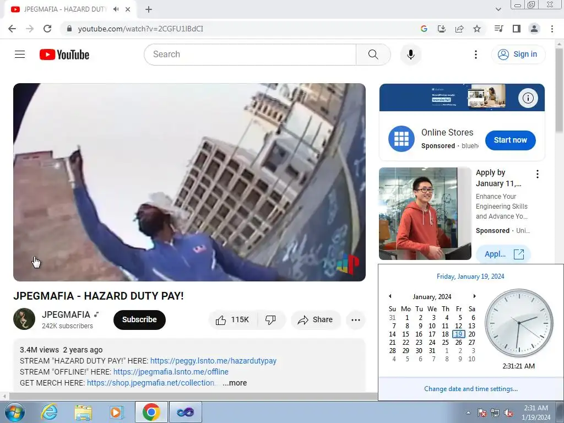Go to next month in calendar
The height and width of the screenshot is (423, 564).
[x=474, y=296]
